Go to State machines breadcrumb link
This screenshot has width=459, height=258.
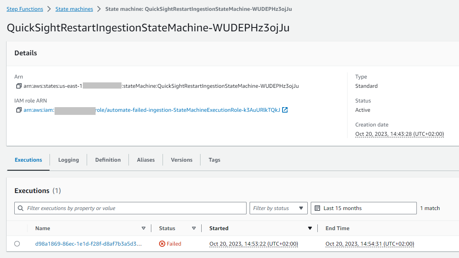pyautogui.click(x=74, y=9)
